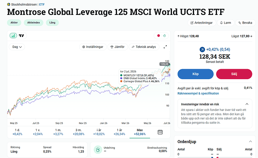Click the Lång tag
This screenshot has width=258, height=158.
click(52, 22)
